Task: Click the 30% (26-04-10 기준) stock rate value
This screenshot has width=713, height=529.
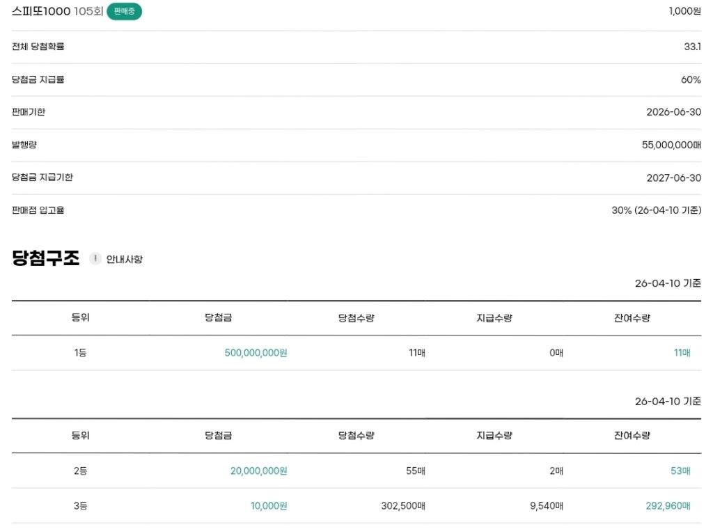Action: pyautogui.click(x=656, y=210)
